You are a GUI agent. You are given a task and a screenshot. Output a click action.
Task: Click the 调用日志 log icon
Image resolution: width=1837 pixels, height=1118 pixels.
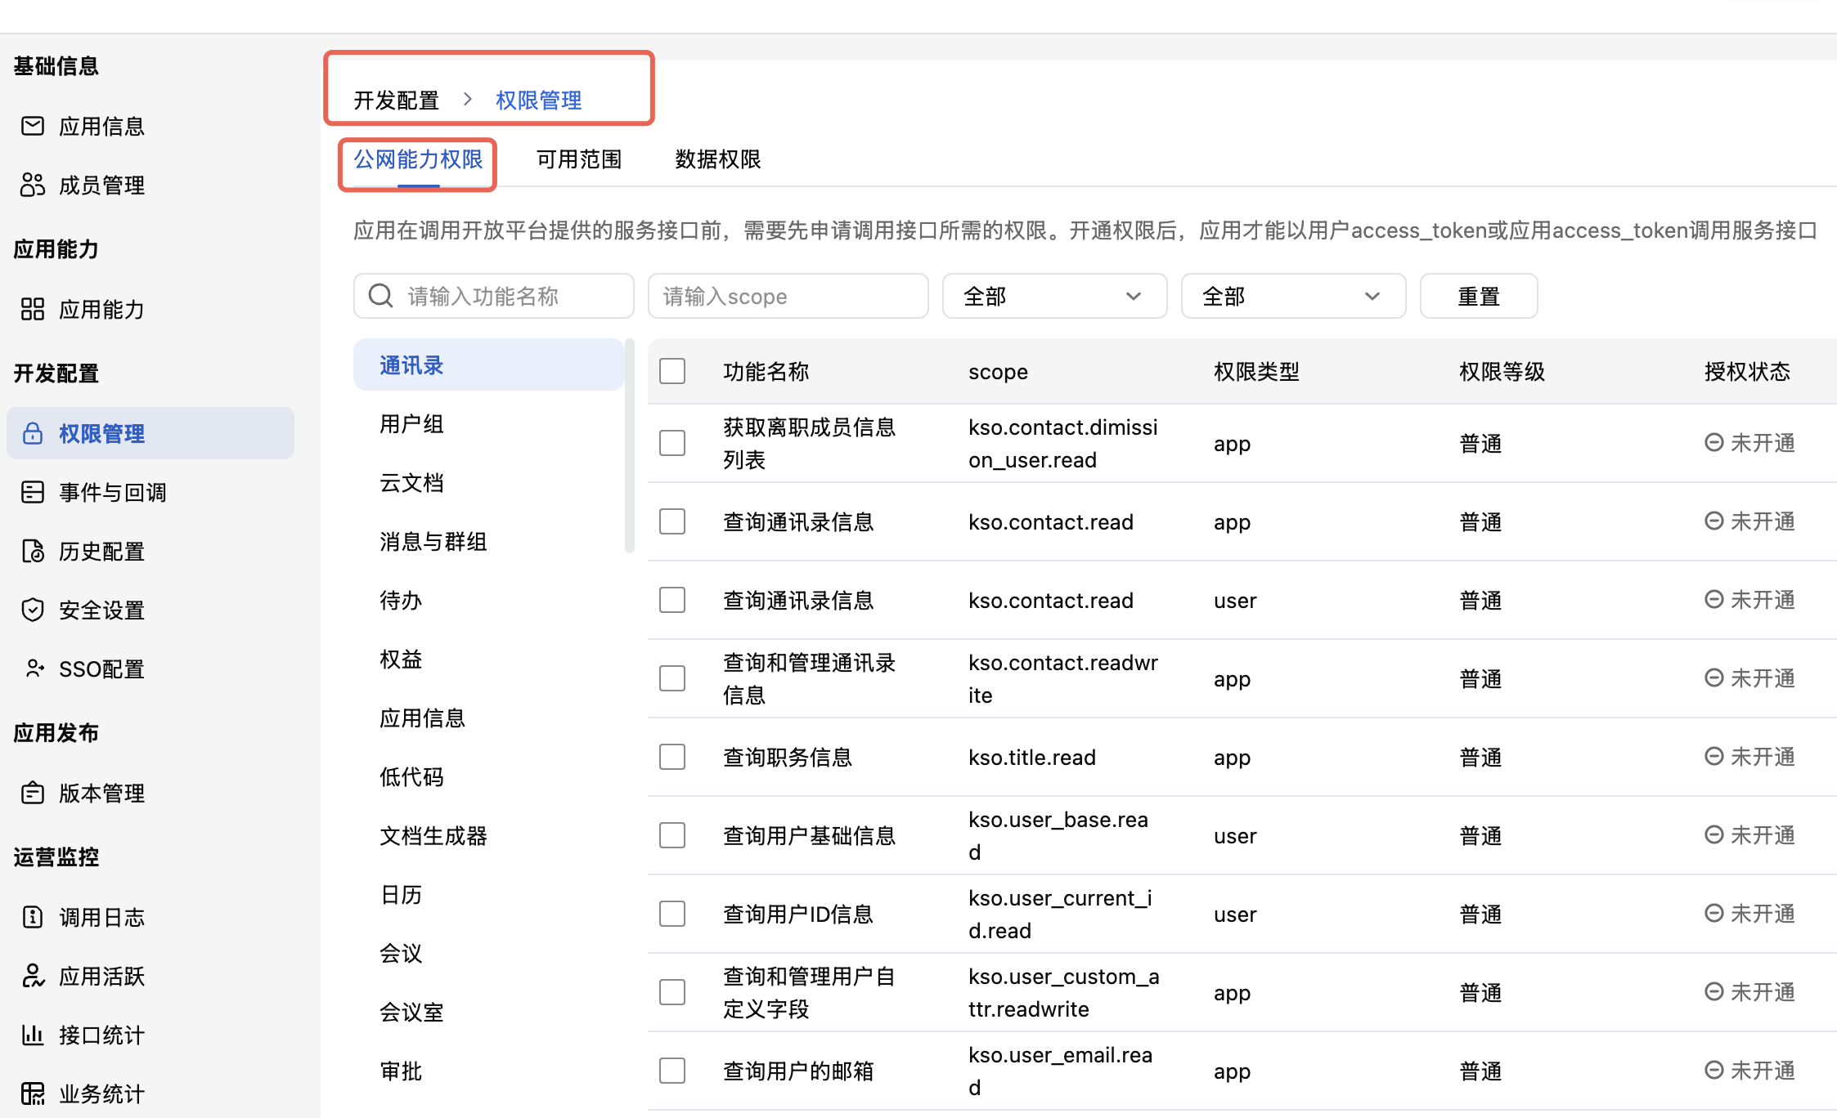33,917
